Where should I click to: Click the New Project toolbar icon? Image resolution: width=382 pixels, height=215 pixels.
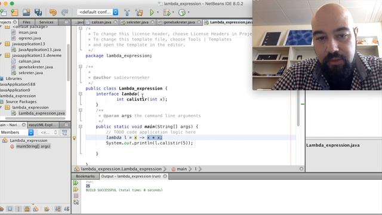point(14,12)
